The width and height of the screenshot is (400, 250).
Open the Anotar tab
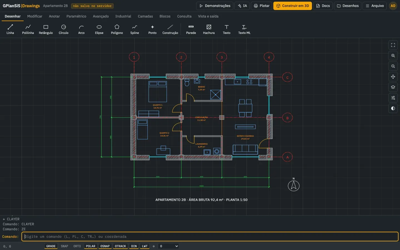54,16
